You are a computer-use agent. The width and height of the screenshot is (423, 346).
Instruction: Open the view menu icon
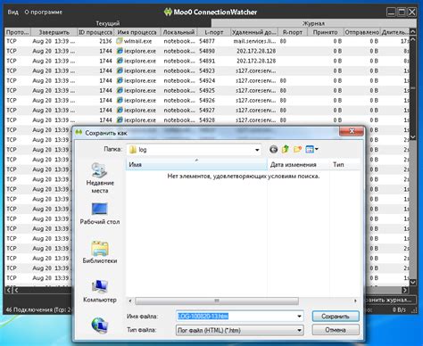tap(311, 149)
